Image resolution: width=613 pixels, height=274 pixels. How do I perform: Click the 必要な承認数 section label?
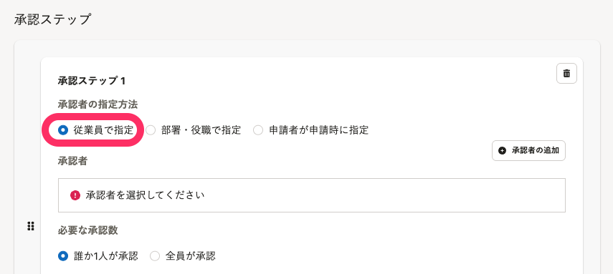click(87, 230)
